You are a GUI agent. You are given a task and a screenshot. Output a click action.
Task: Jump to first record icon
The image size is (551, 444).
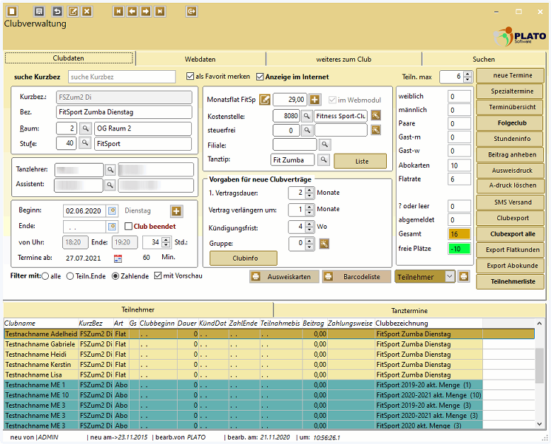(118, 11)
